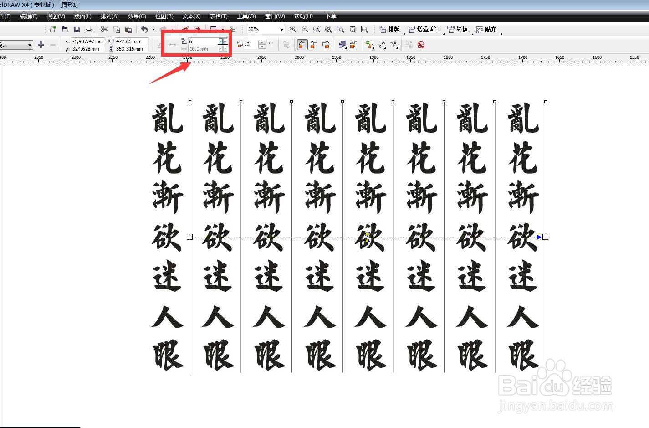Open the 编辑(E) menu
Image resolution: width=649 pixels, height=428 pixels.
[29, 16]
